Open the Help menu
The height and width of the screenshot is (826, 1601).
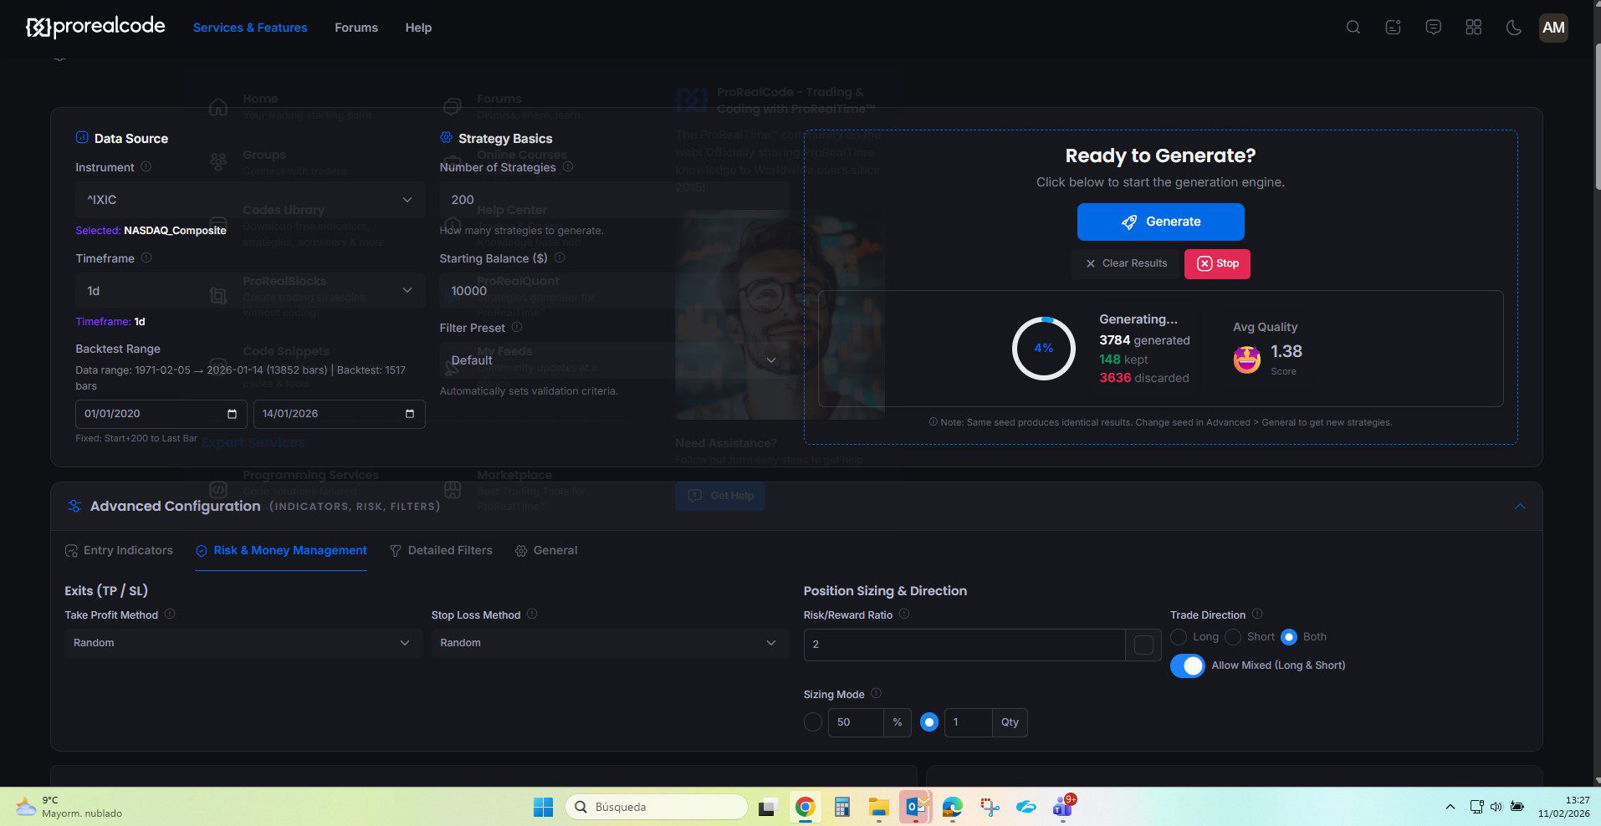[x=418, y=28]
